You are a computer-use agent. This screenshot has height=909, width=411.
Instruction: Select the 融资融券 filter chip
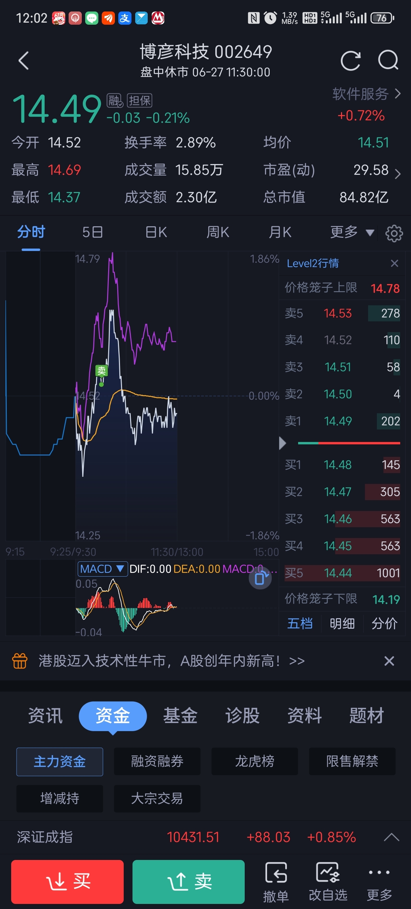click(x=157, y=762)
